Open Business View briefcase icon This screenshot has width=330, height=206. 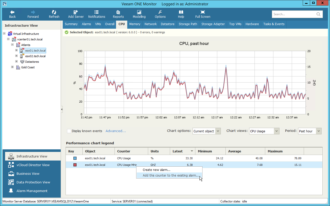11,173
